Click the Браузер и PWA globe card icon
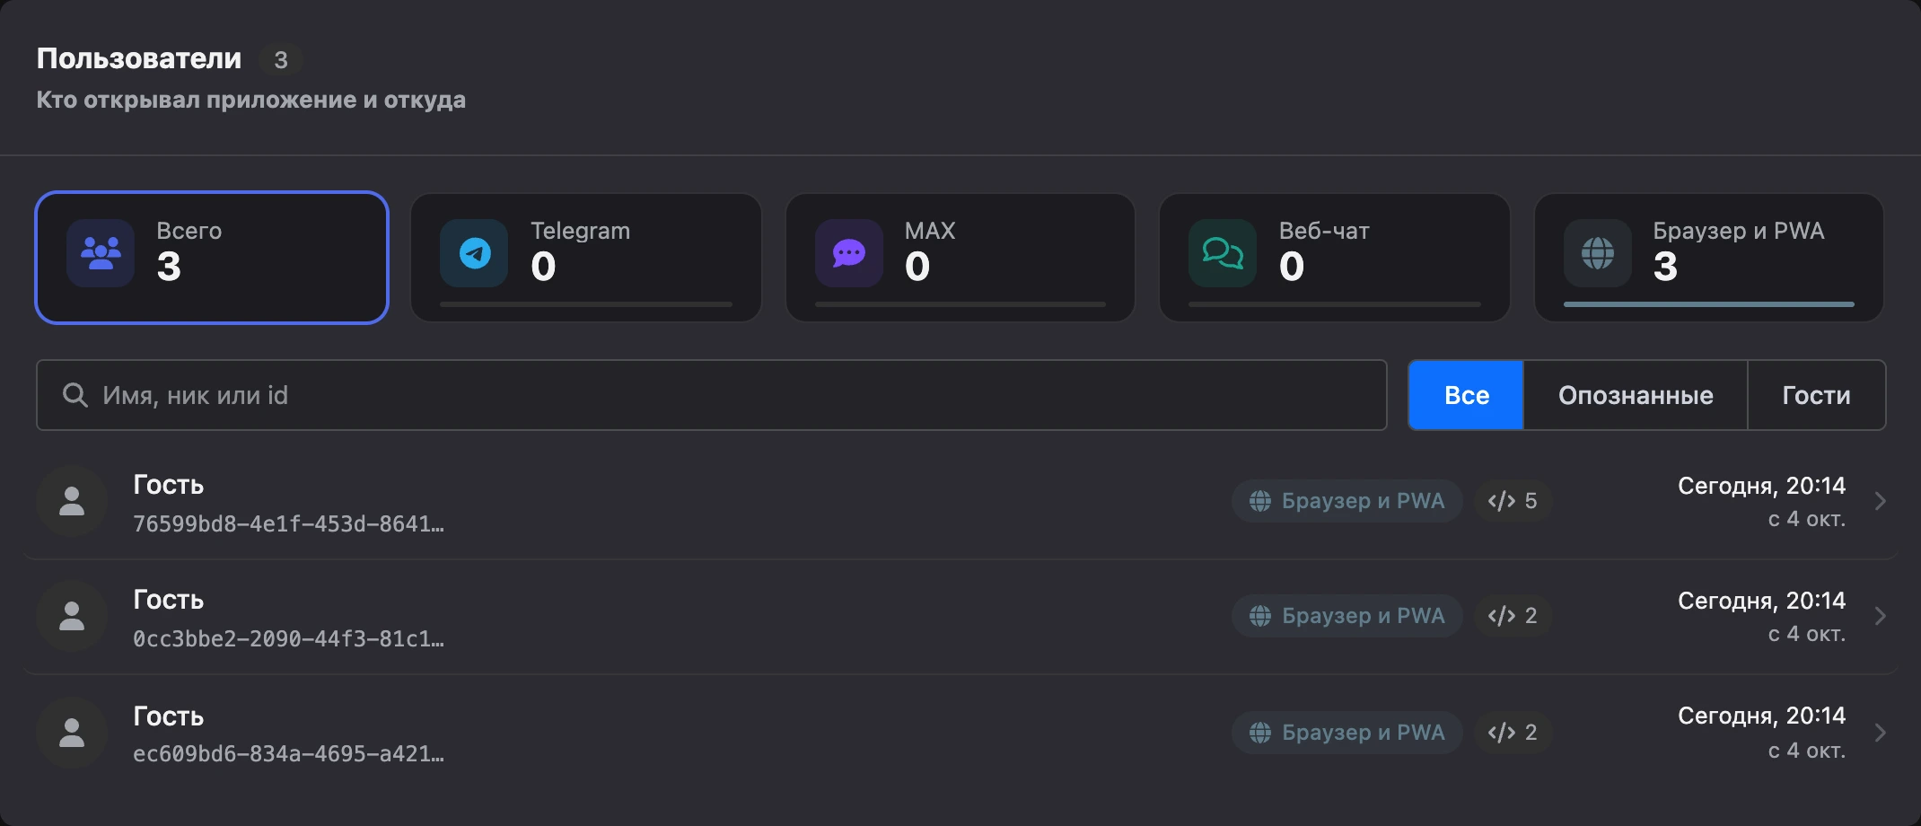1921x826 pixels. (x=1598, y=253)
